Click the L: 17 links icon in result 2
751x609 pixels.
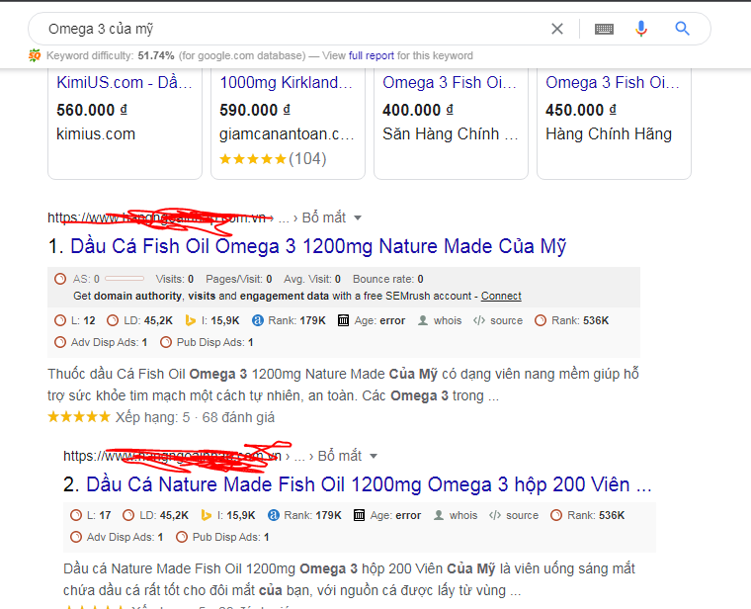tap(76, 515)
